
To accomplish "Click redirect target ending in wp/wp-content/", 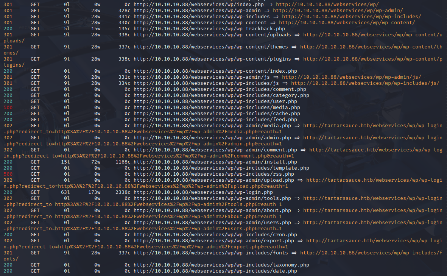I will coord(347,22).
